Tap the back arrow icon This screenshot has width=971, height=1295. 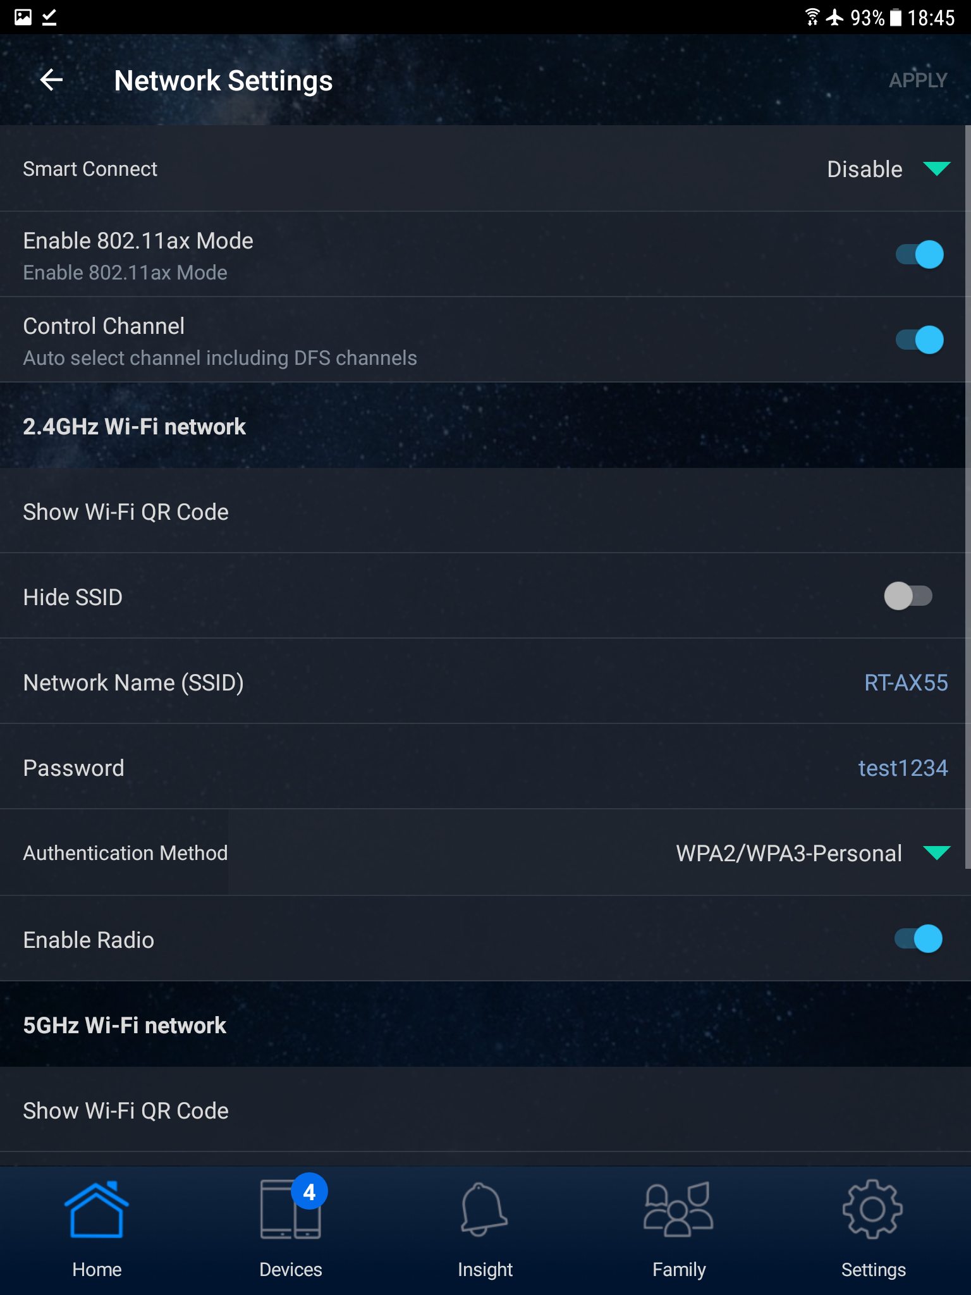pyautogui.click(x=51, y=80)
